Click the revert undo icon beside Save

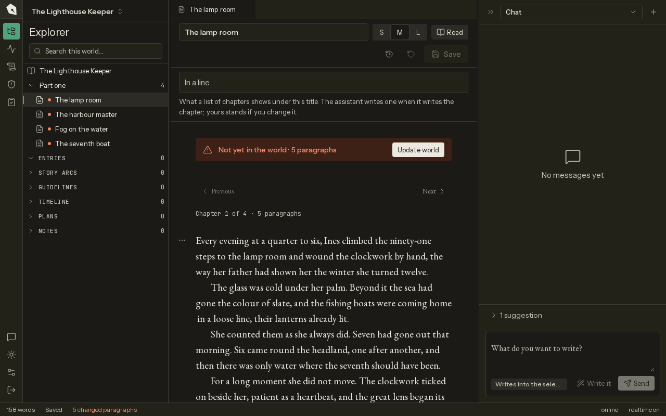pyautogui.click(x=411, y=54)
